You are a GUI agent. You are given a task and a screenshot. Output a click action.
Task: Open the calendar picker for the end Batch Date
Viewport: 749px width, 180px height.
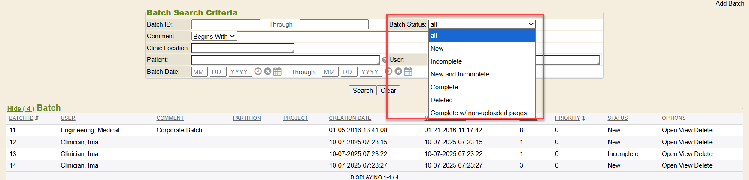(408, 71)
